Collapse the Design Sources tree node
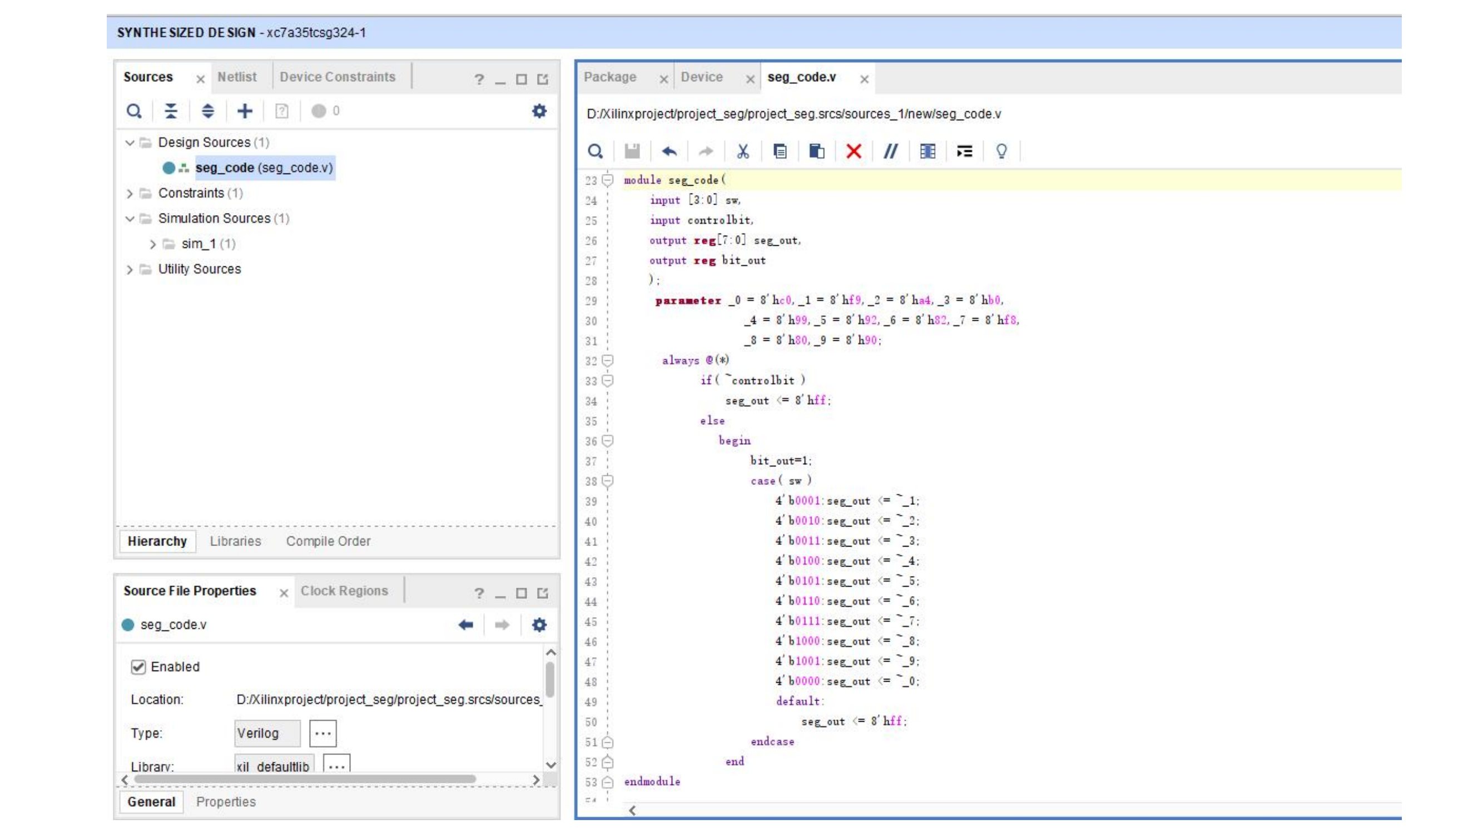This screenshot has height=834, width=1483. point(130,143)
